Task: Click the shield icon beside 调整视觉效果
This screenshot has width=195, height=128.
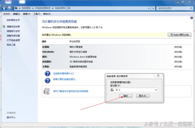Action: [x=4, y=27]
